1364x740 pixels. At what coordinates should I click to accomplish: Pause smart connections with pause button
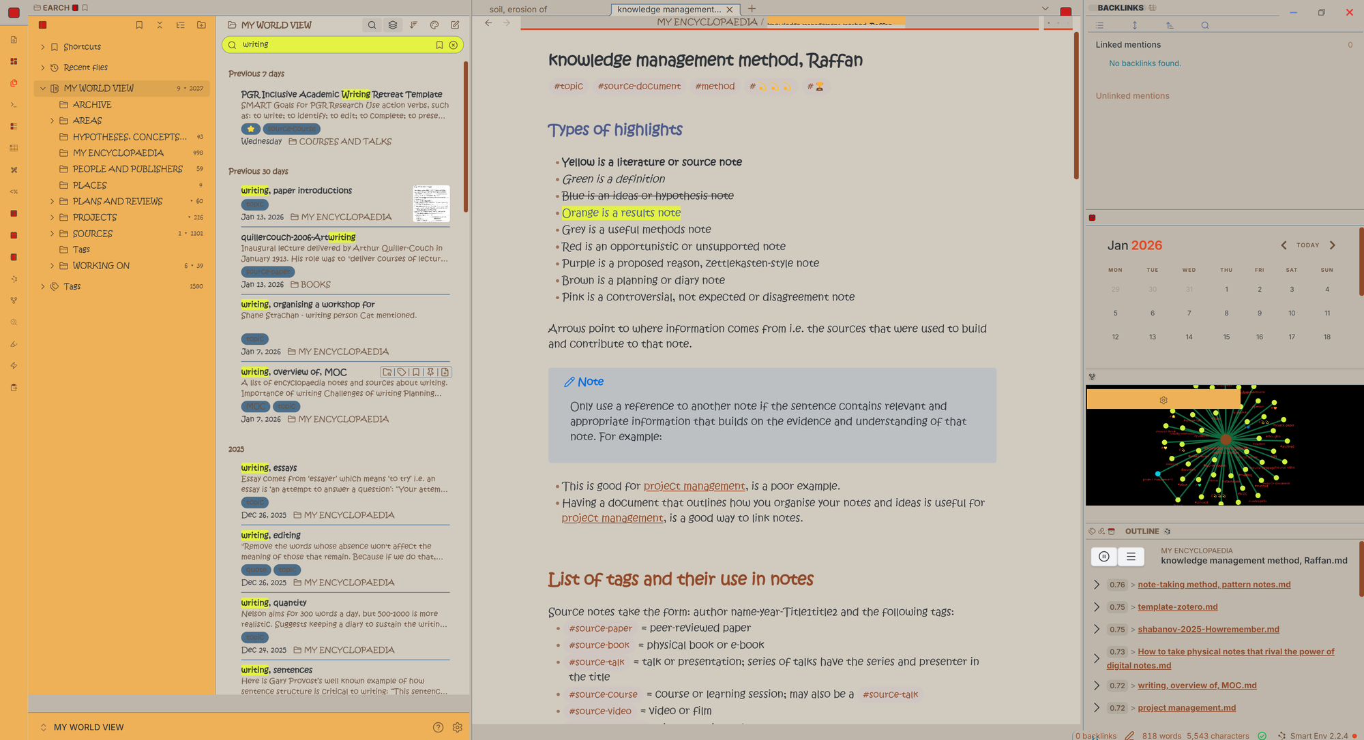tap(1104, 557)
